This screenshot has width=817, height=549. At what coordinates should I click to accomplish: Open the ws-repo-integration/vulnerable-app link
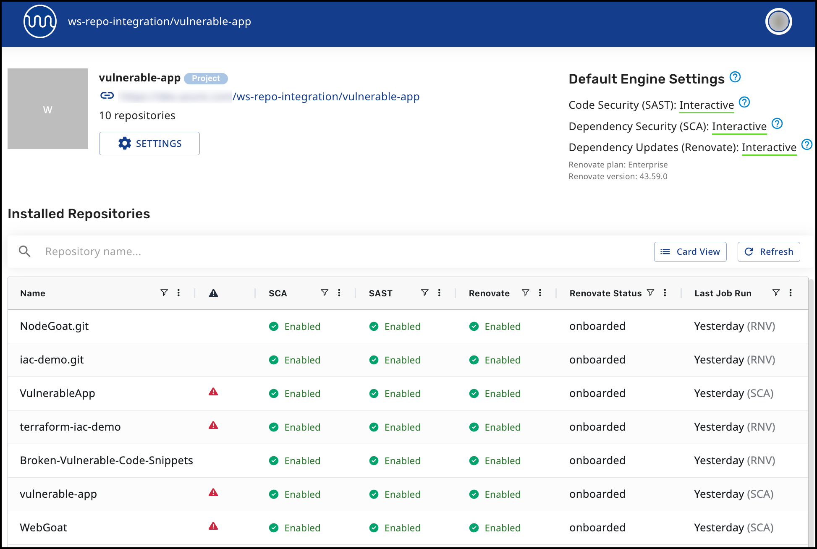pos(326,97)
